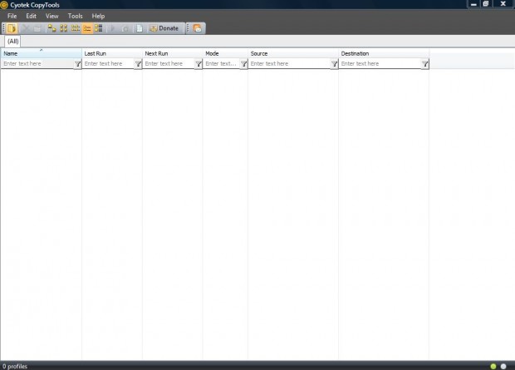Screen dimensions: 515x370
Task: Restore down the CopyTools window
Action: pyautogui.click(x=486, y=4)
